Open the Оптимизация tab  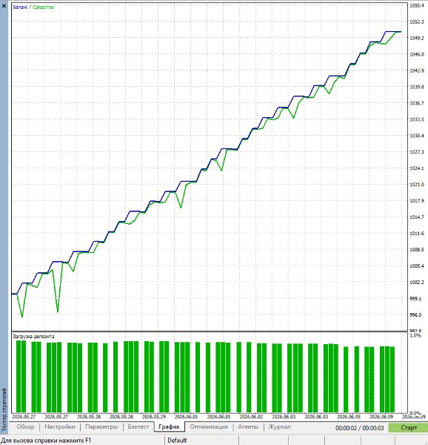[209, 426]
